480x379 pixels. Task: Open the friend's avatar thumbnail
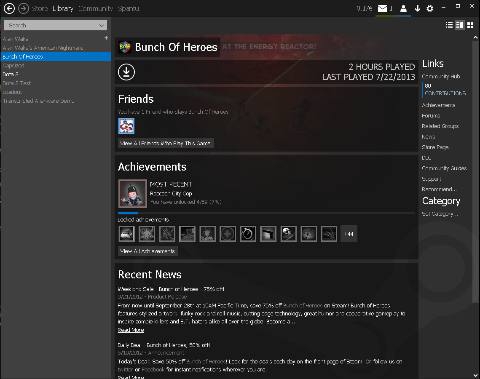126,126
